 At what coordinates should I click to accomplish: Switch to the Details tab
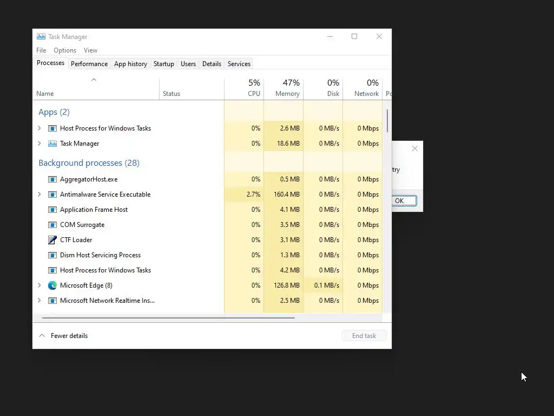(x=212, y=64)
